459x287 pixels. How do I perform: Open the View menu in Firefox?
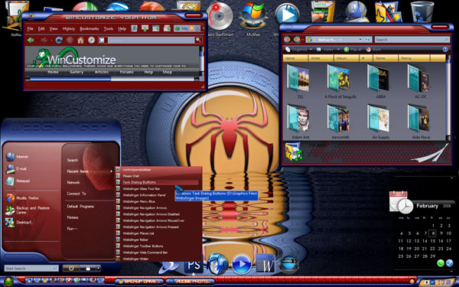click(54, 29)
